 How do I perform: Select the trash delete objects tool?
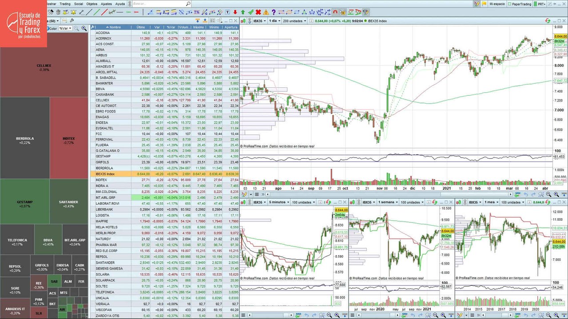coord(58,12)
